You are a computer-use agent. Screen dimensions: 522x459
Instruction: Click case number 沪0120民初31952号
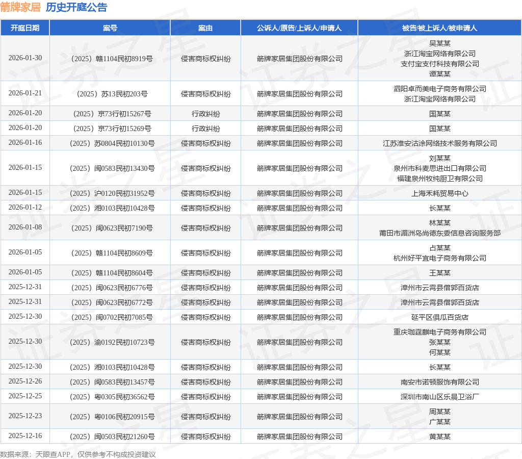point(112,193)
